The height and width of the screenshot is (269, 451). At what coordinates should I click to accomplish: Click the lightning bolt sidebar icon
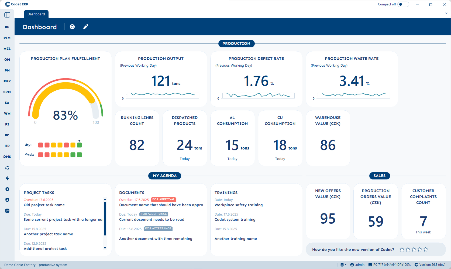tap(7, 178)
